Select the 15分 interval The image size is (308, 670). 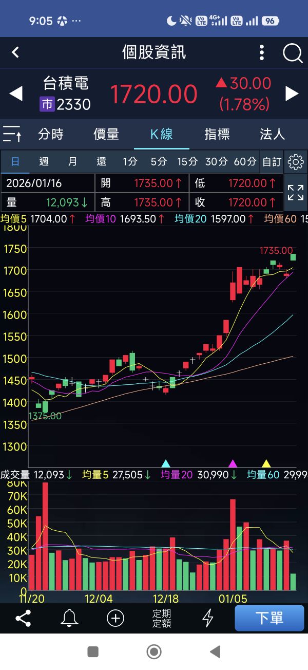(187, 162)
